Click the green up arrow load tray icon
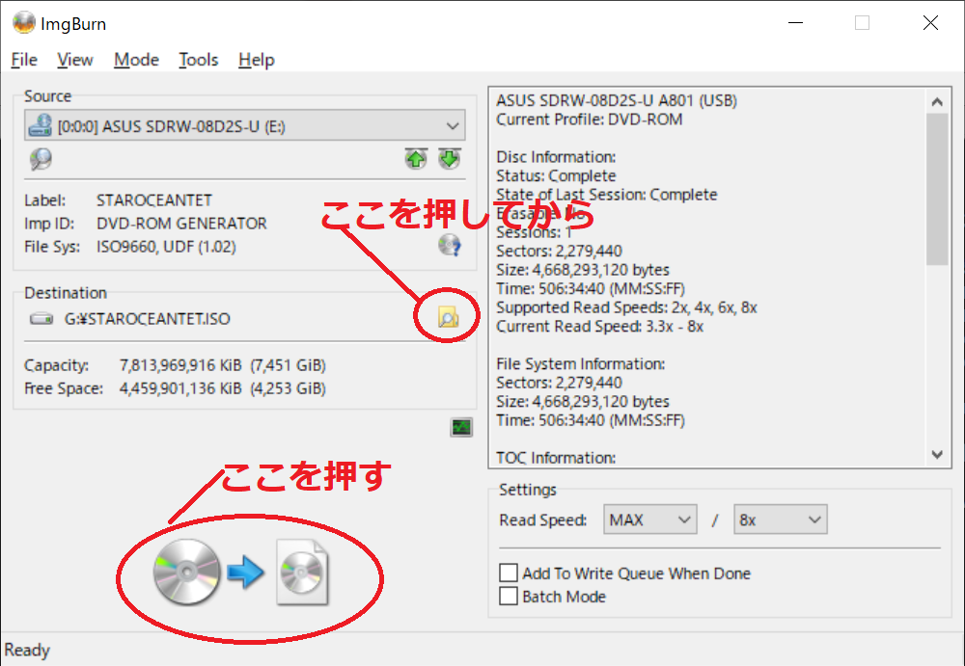The image size is (965, 666). click(x=416, y=159)
